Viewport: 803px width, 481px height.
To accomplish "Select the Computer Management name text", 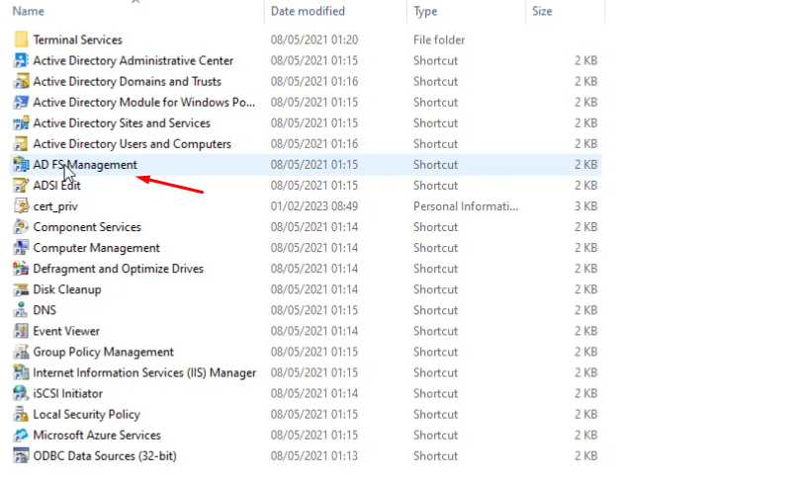I will 97,248.
